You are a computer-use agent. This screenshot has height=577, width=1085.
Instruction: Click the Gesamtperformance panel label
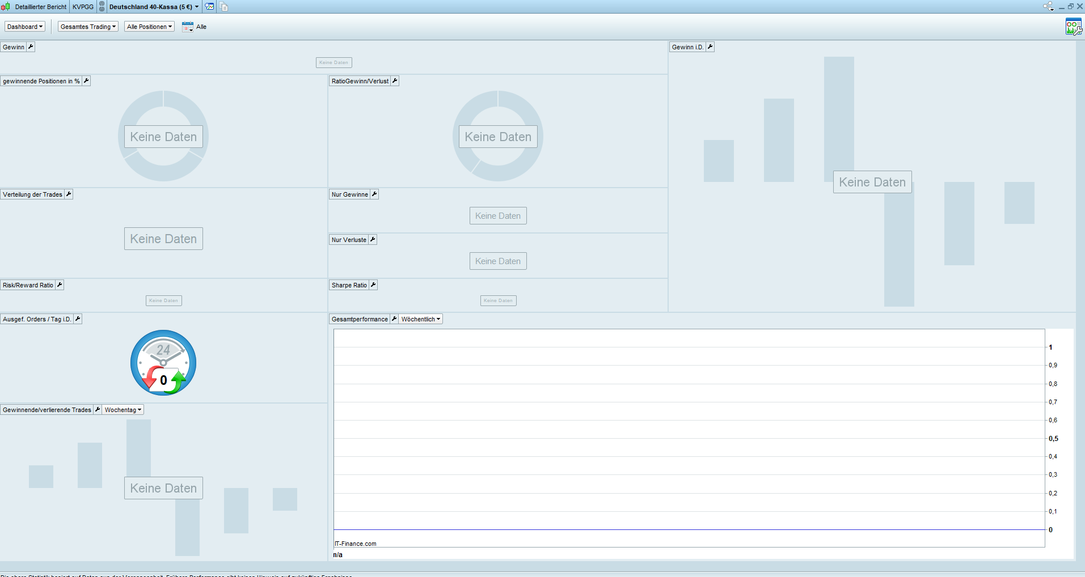(360, 319)
